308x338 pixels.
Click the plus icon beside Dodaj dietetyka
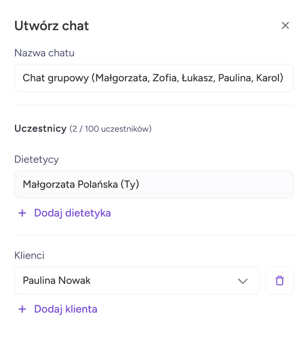point(22,213)
